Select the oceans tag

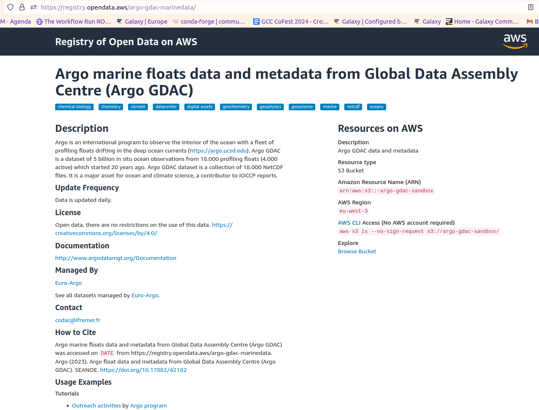coord(377,107)
